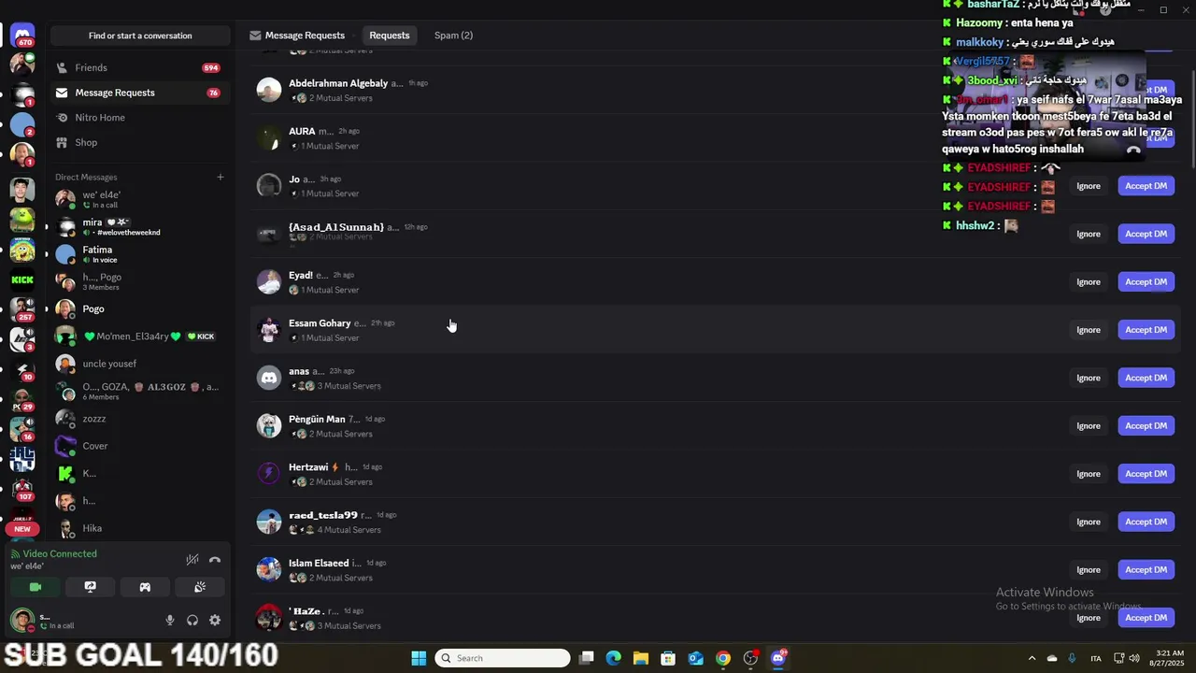Open Discord home via top-left logo
The height and width of the screenshot is (673, 1196).
(22, 35)
